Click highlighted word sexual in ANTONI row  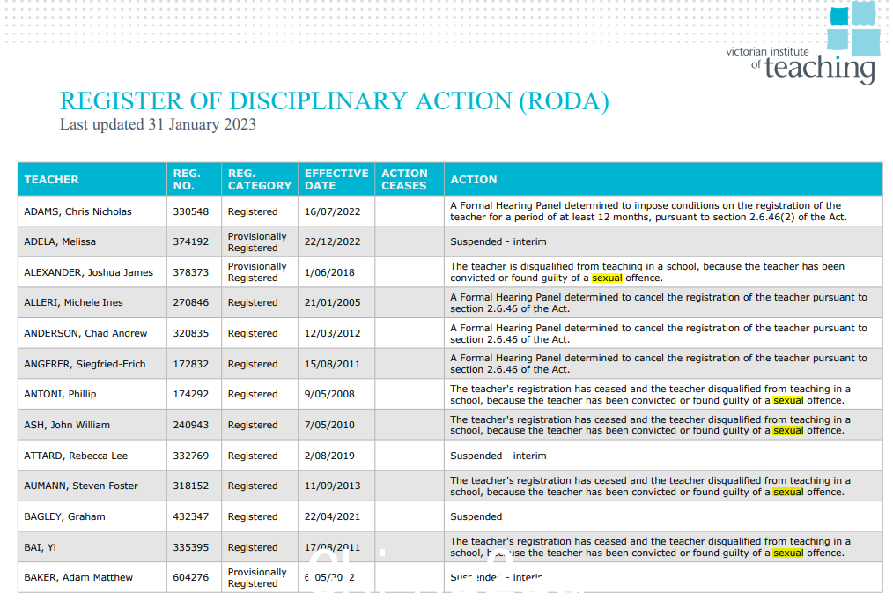(788, 400)
